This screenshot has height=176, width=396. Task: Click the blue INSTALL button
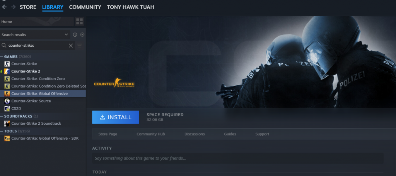click(115, 117)
